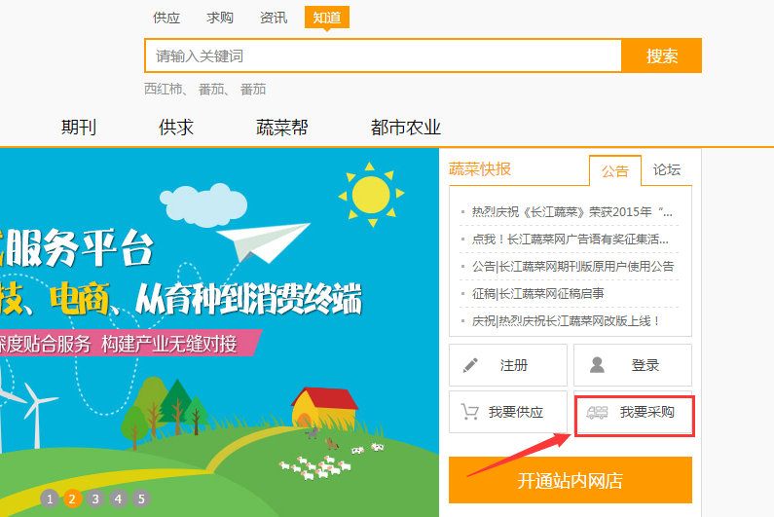The width and height of the screenshot is (774, 517).
Task: Open notice 热烈庆祝《长江蔬菜》荣获2015年
Action: 571,212
